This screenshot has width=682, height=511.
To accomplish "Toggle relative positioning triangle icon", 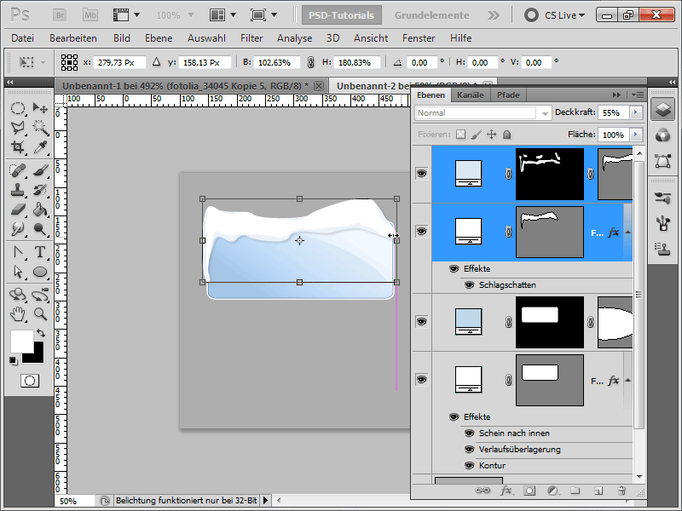I will 157,62.
